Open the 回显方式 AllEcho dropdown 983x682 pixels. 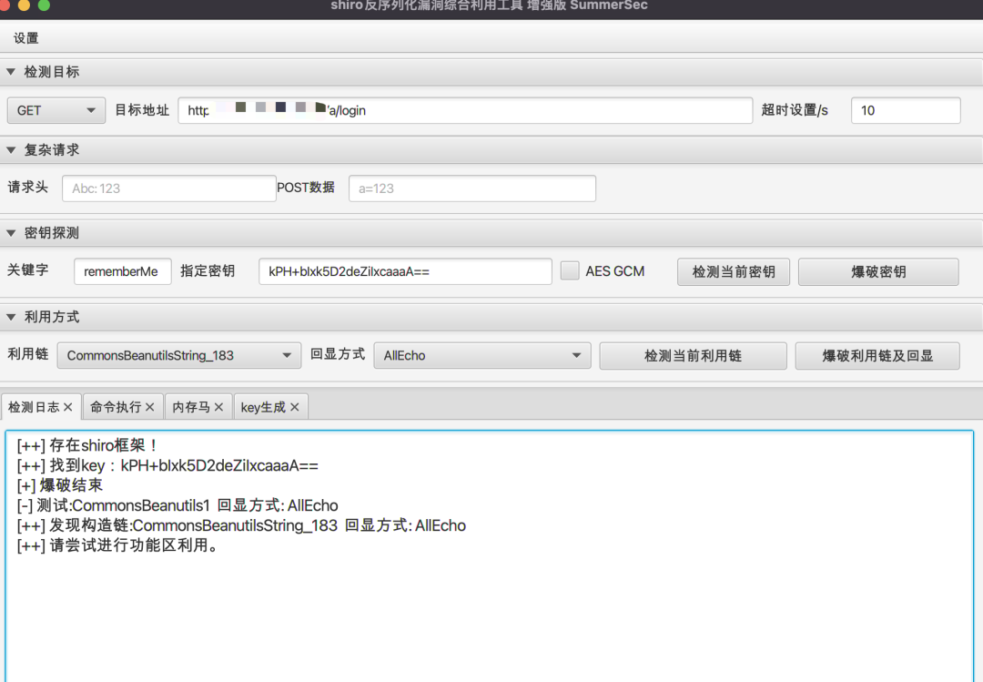pos(482,356)
